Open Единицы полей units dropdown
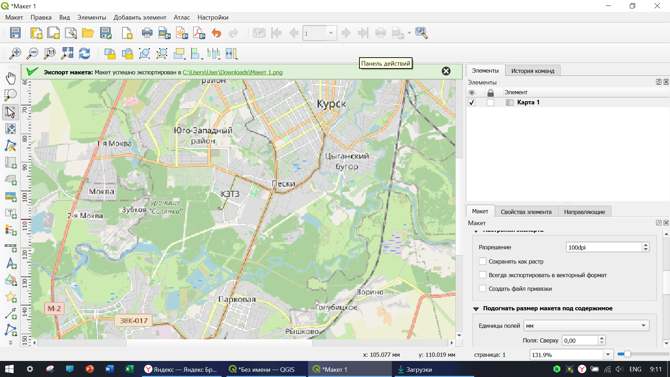The width and height of the screenshot is (670, 377). coord(586,326)
